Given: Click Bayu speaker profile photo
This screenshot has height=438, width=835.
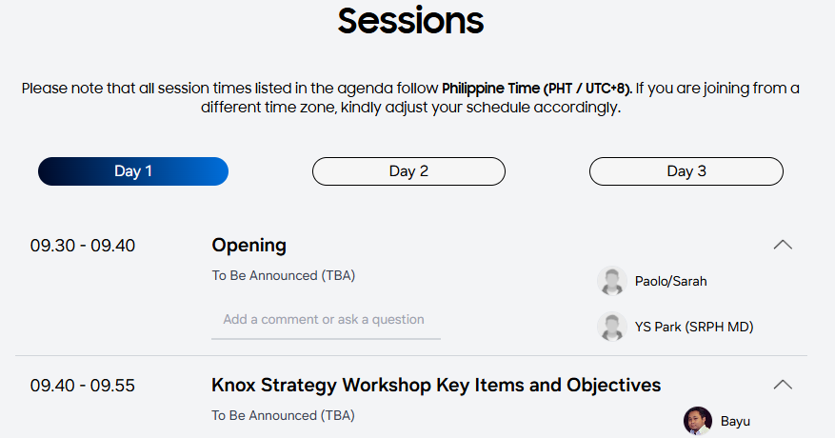Looking at the screenshot, I should (x=698, y=421).
